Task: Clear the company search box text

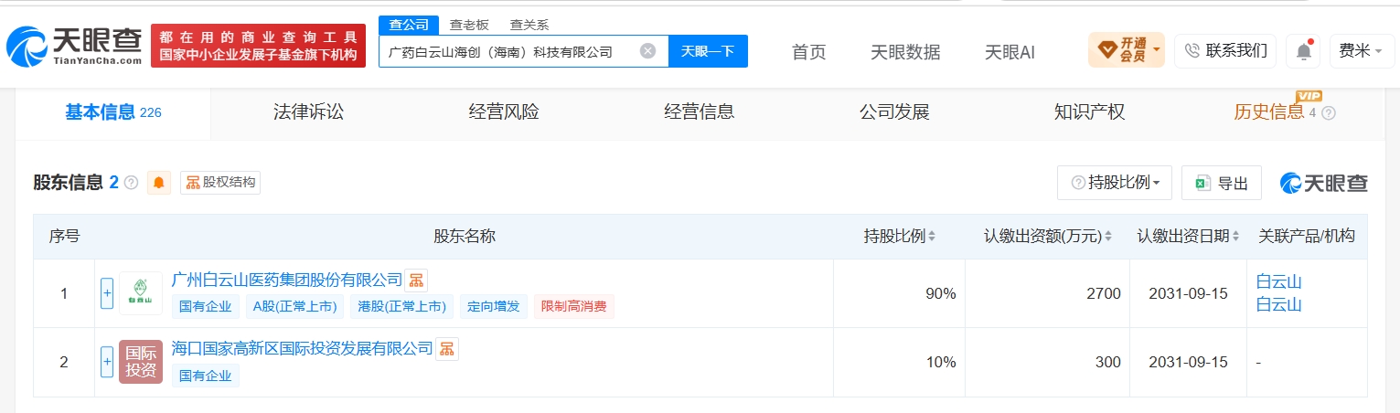Action: click(647, 51)
